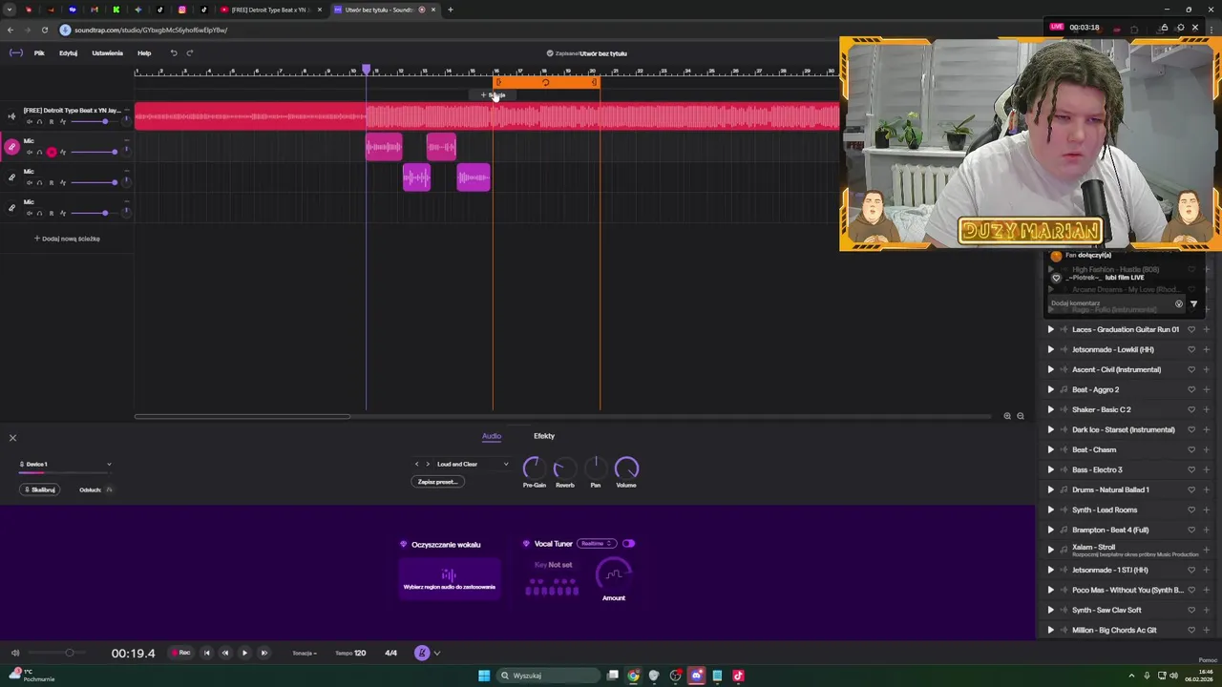Click the Zapisz preset button
Screen dimensions: 1222x687
pos(438,482)
